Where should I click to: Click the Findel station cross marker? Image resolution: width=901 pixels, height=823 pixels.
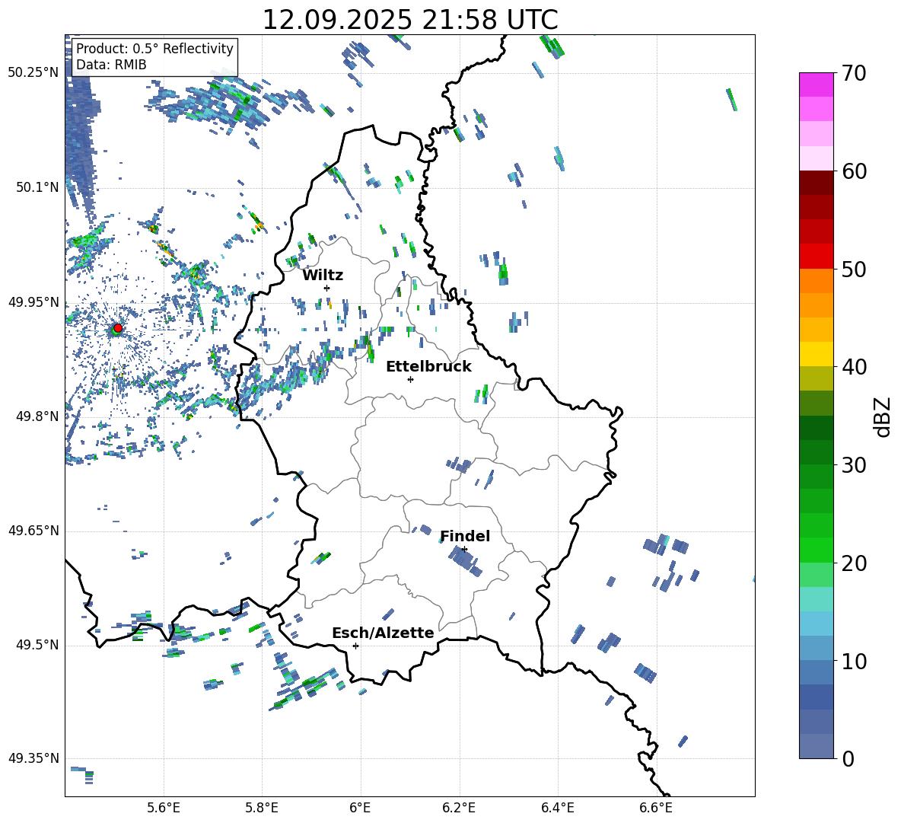coord(464,550)
